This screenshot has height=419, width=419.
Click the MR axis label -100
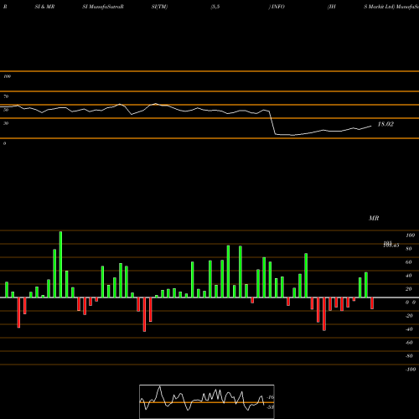click(411, 370)
